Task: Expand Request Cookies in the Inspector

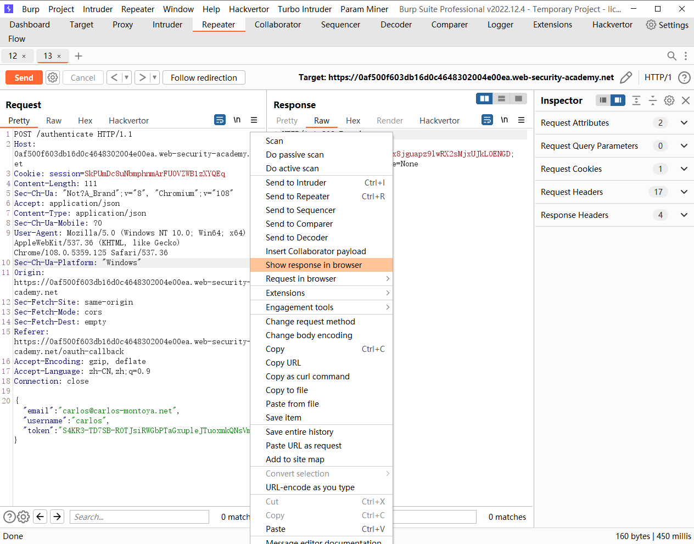Action: click(x=684, y=169)
